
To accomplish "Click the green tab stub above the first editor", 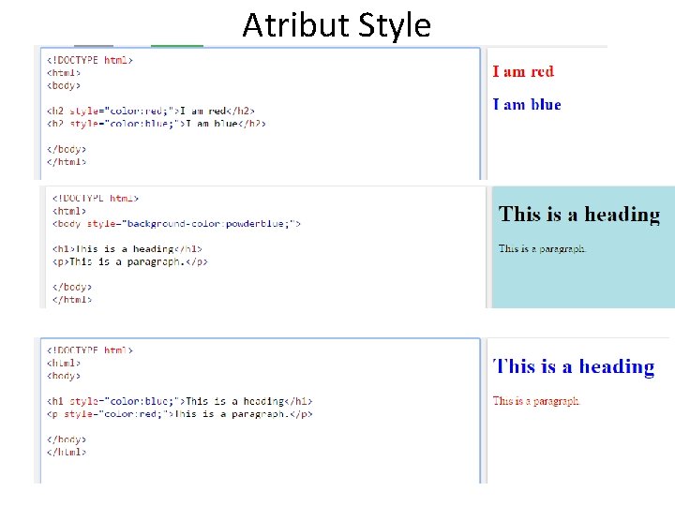I will [177, 46].
